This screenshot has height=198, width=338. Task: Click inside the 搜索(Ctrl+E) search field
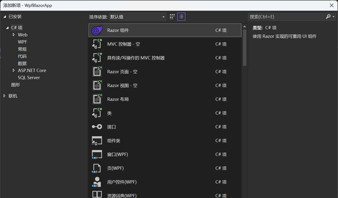(285, 17)
